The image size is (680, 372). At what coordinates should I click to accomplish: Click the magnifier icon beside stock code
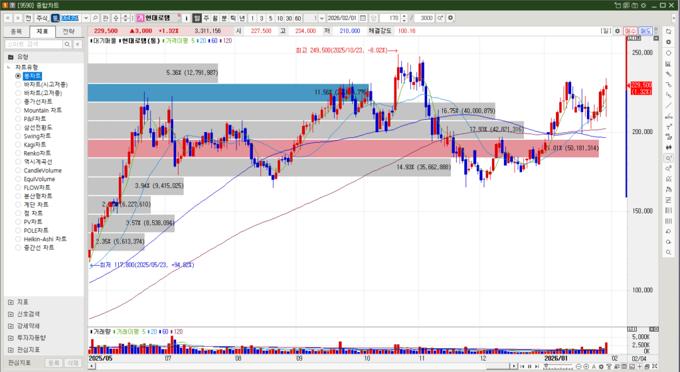click(x=95, y=17)
